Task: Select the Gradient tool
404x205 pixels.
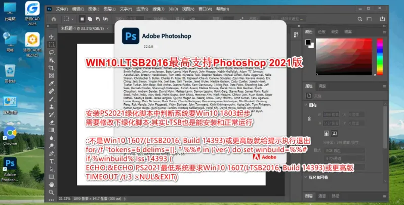Action: pyautogui.click(x=51, y=130)
